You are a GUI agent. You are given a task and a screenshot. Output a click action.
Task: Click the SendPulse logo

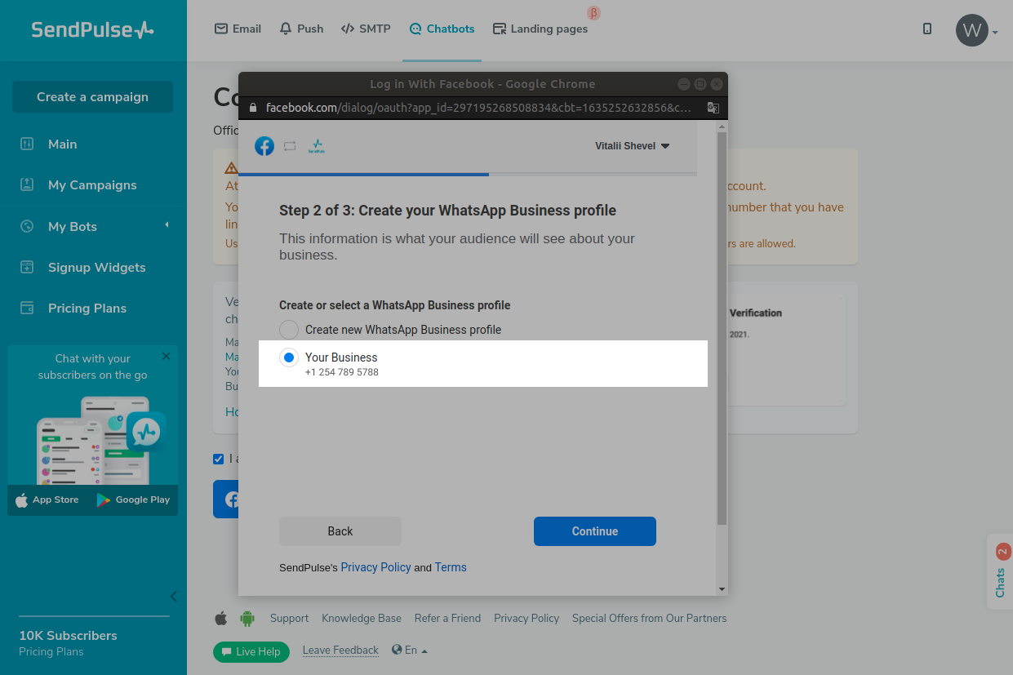coord(92,30)
